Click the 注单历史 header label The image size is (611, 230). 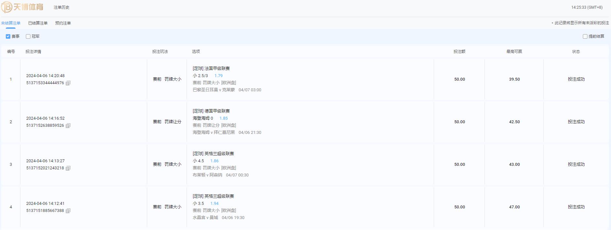[x=61, y=7]
